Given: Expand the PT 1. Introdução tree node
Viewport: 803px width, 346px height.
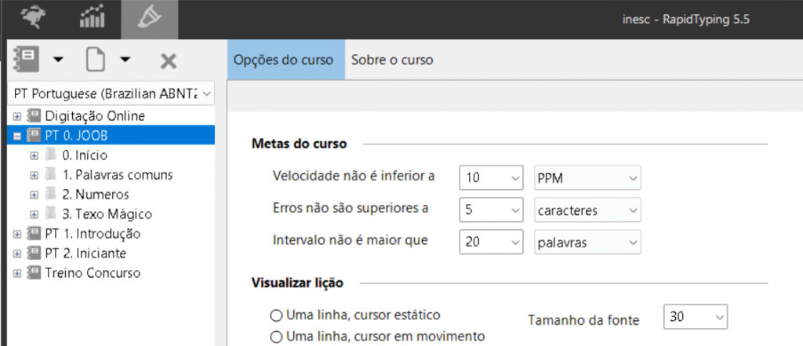Looking at the screenshot, I should point(16,234).
